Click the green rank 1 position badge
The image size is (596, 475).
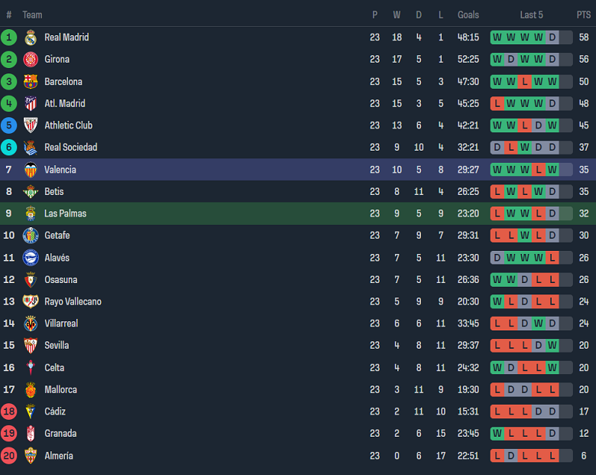click(x=9, y=37)
